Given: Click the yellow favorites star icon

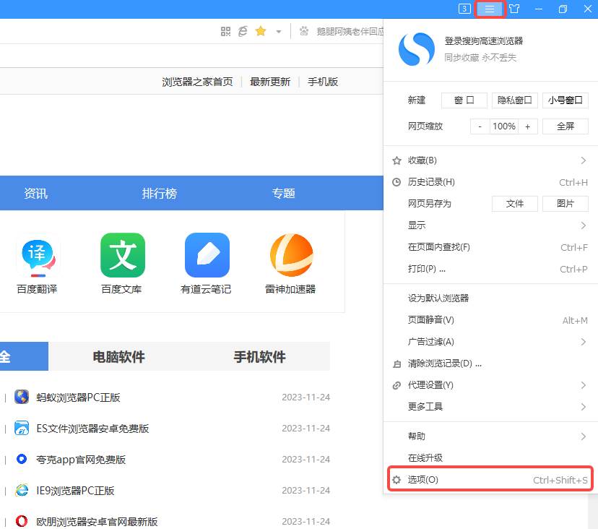Looking at the screenshot, I should click(x=261, y=31).
